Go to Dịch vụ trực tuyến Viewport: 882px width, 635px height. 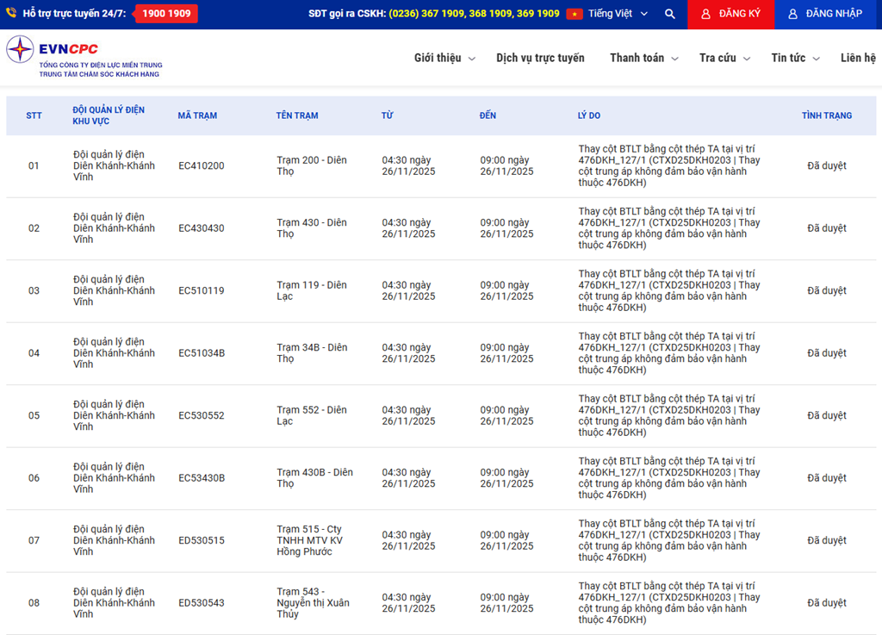click(x=540, y=59)
